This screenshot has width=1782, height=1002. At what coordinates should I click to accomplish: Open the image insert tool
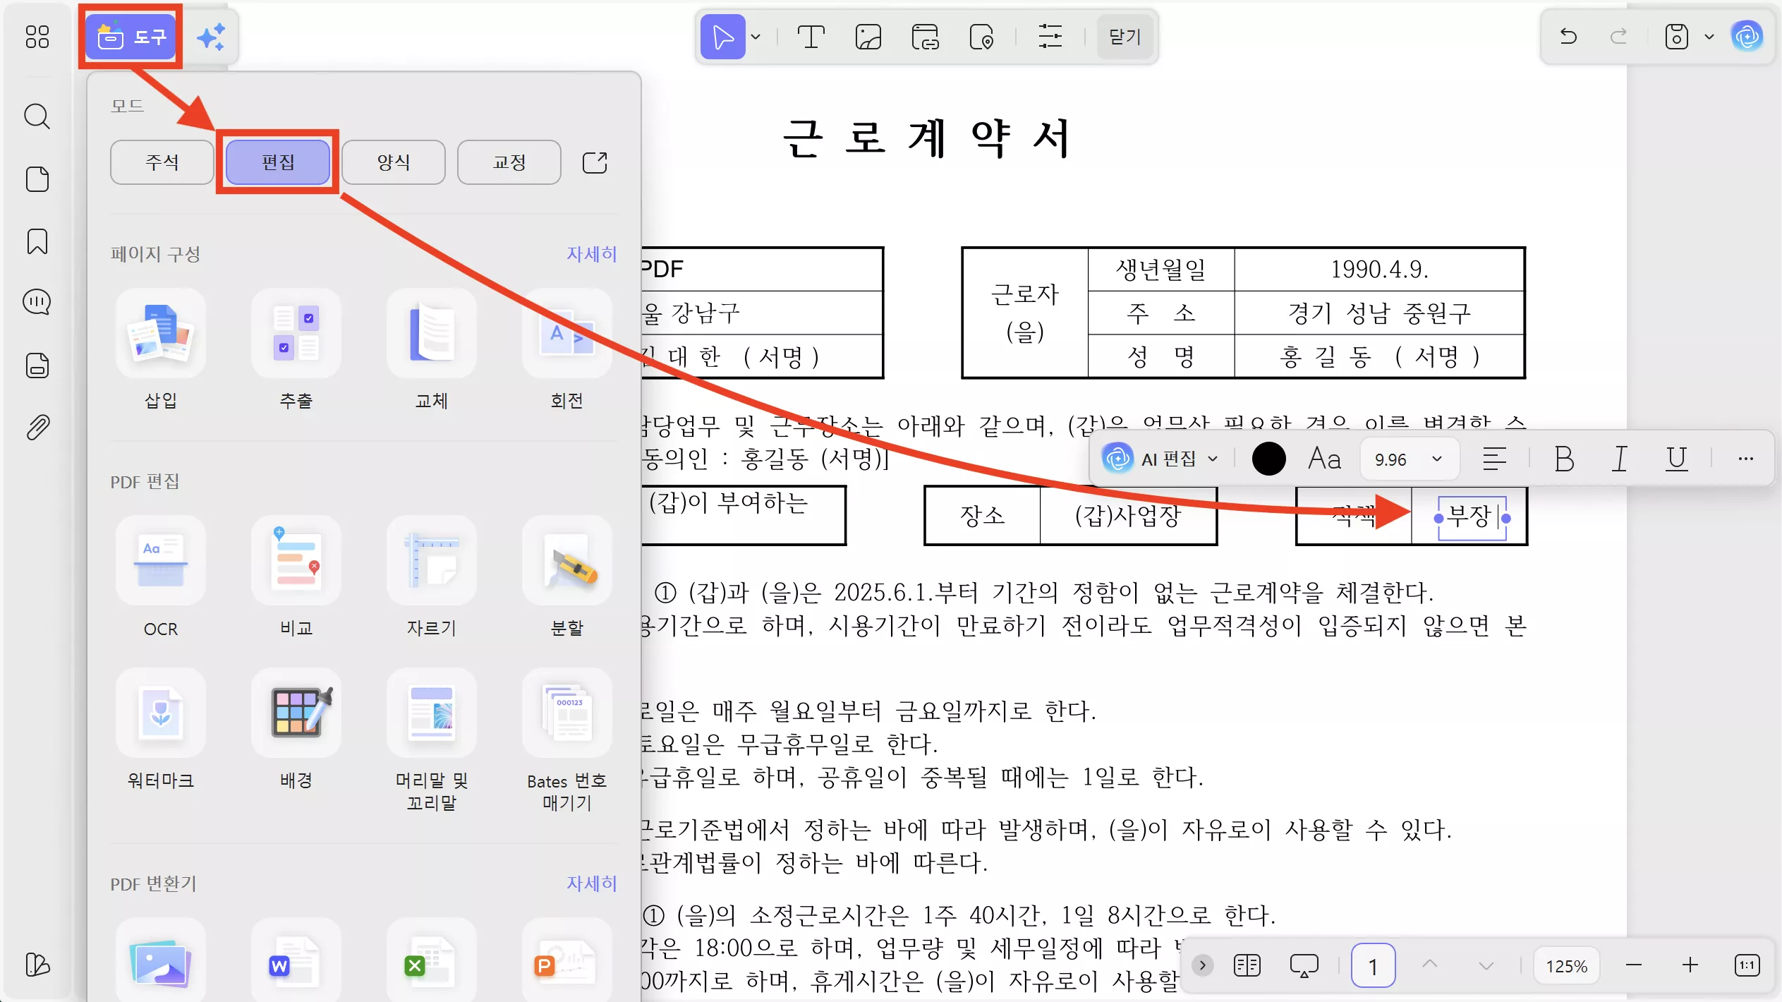867,37
